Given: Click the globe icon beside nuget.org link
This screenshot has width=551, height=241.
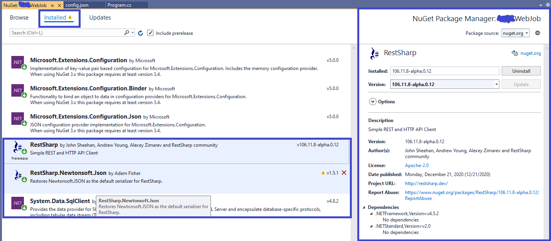Looking at the screenshot, I should (x=515, y=53).
